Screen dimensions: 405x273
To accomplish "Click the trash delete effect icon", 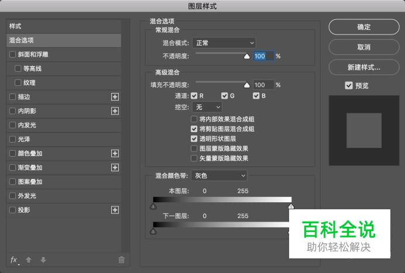I will click(x=121, y=260).
